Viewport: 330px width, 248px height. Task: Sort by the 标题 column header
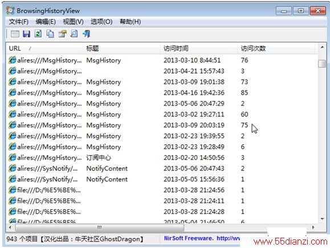[122, 48]
